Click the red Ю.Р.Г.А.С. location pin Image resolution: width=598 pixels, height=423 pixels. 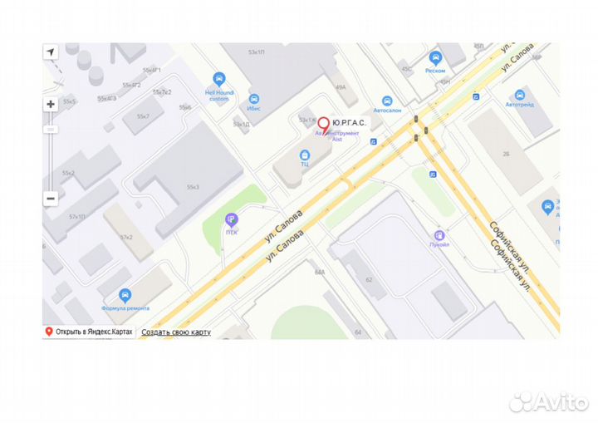pos(324,126)
